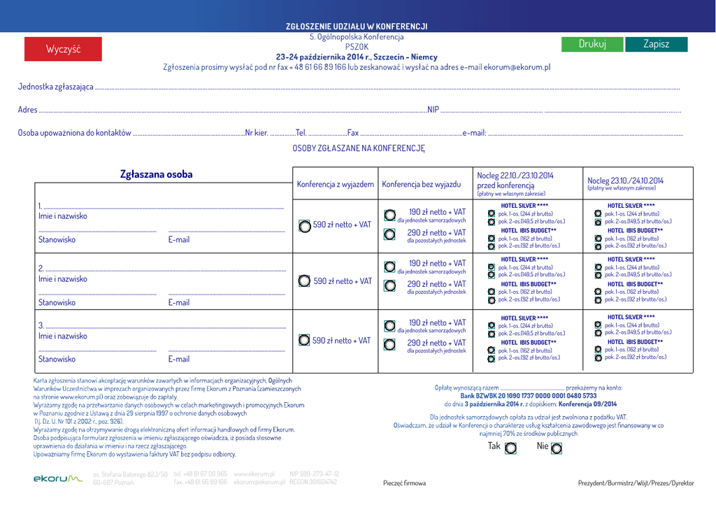The height and width of the screenshot is (505, 716).
Task: Check person 1 Hotel Silver single room, night 22/23
Action: pyautogui.click(x=491, y=213)
